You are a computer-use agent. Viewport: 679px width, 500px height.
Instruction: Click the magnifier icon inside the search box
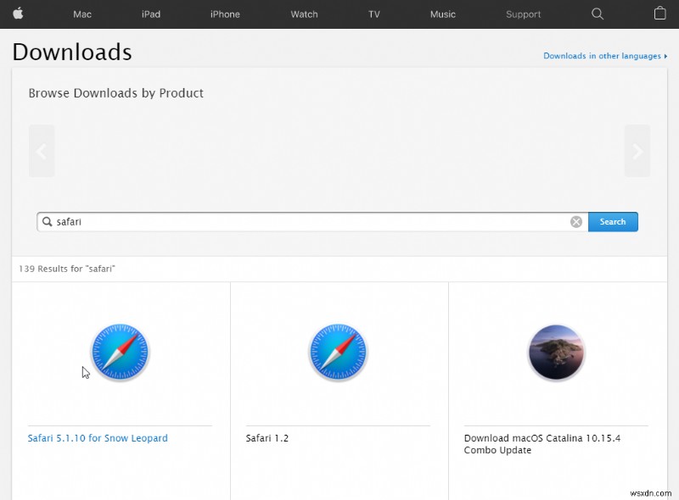click(x=48, y=221)
